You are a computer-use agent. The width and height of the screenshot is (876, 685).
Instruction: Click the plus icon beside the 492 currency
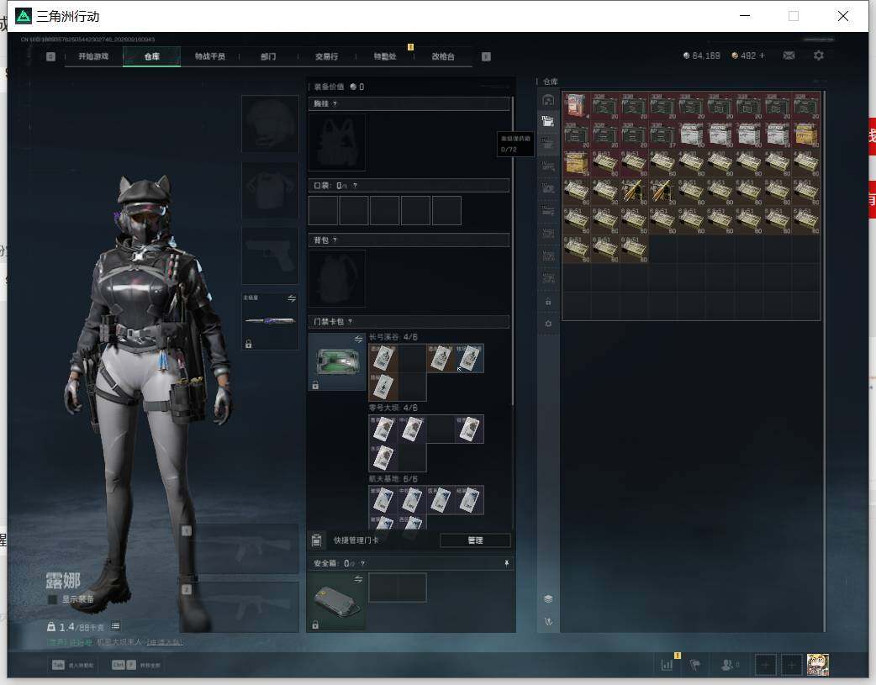[x=762, y=55]
